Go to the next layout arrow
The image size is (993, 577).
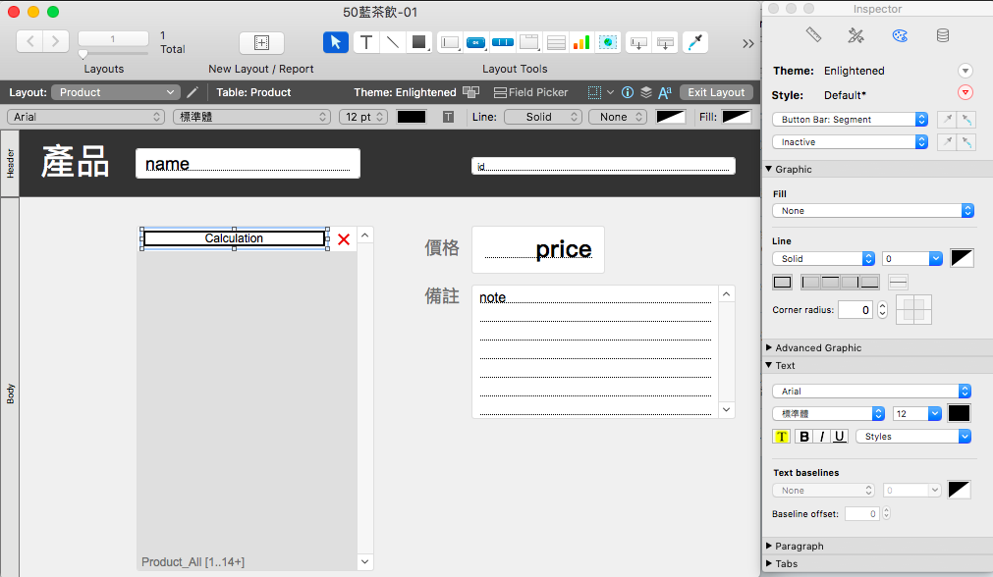click(56, 42)
